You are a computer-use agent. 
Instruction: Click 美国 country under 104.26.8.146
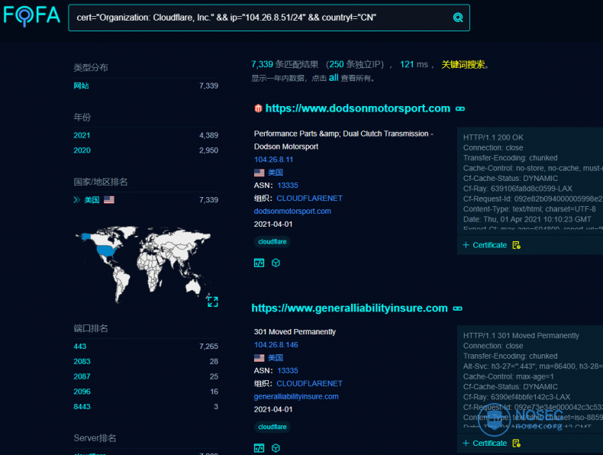pyautogui.click(x=276, y=358)
